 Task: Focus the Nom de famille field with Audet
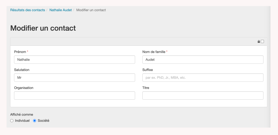(203, 60)
